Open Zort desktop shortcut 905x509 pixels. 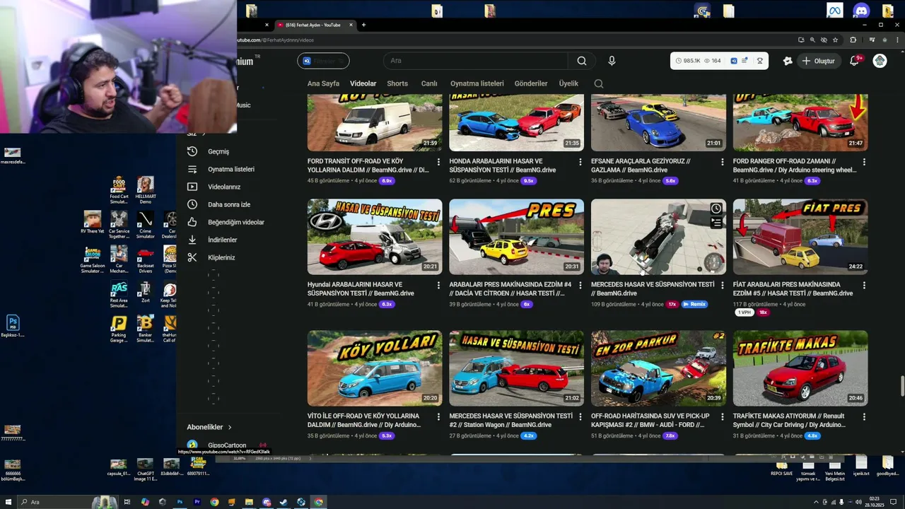145,292
